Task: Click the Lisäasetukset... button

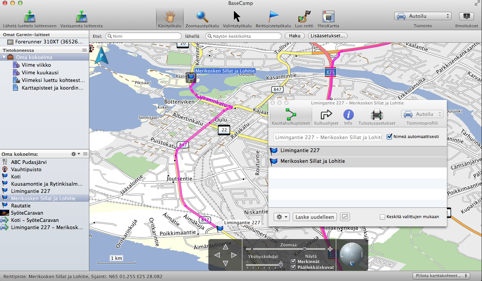Action: click(x=327, y=36)
